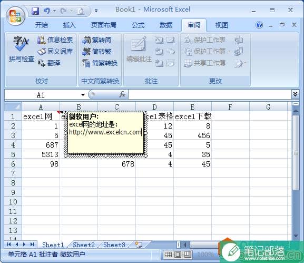Switch to Page Layout view button
Viewport: 304px width, 263px height.
tap(178, 255)
